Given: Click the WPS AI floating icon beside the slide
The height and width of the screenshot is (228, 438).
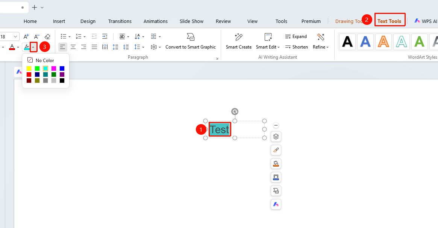Looking at the screenshot, I should 276,204.
